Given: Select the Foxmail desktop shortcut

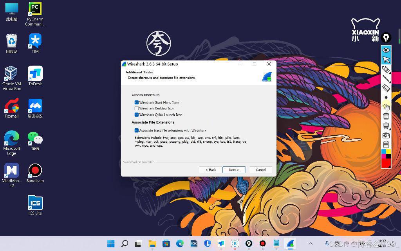Looking at the screenshot, I should click(12, 108).
